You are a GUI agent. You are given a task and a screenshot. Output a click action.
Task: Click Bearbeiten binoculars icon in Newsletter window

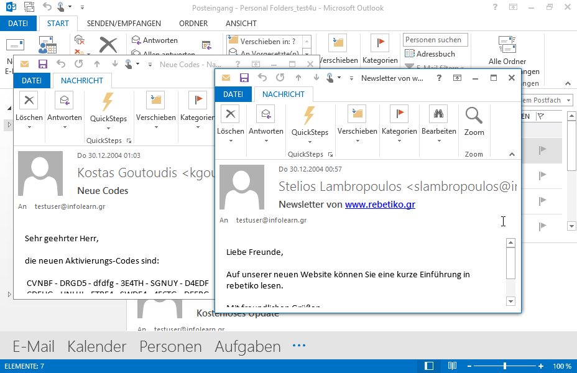pyautogui.click(x=438, y=114)
